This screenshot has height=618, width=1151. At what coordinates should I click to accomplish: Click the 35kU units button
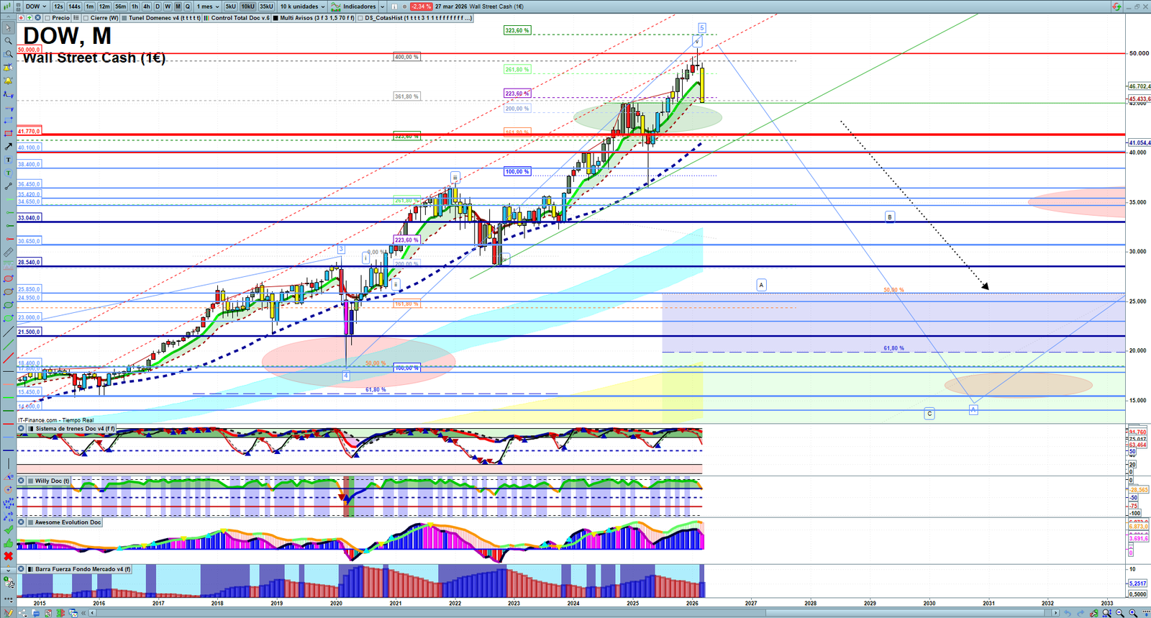point(266,6)
